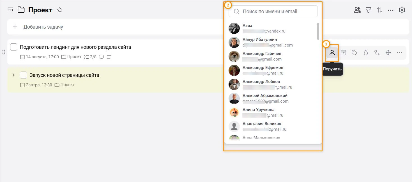Screen dimensions: 412x182
Task: Click the assignee list scrollbar
Action: coord(318,31)
